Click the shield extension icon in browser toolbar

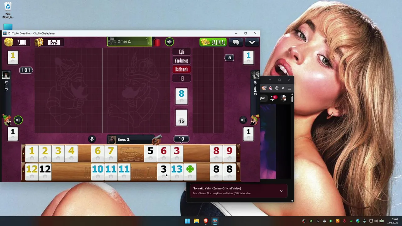pyautogui.click(x=277, y=88)
